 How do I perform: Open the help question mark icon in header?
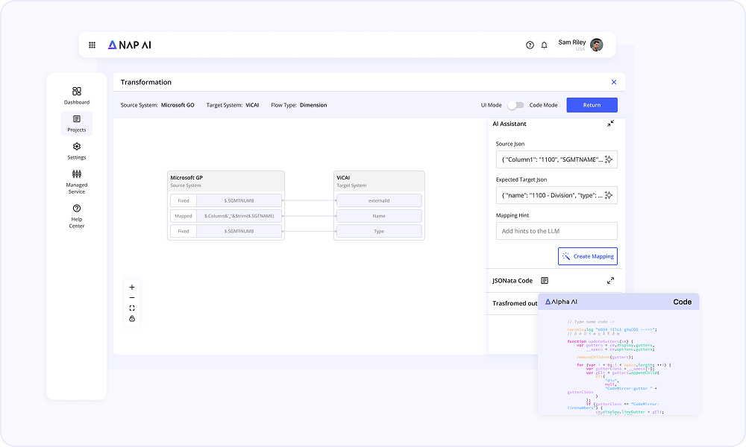point(530,45)
